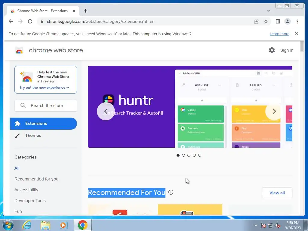Show next carousel slide with right arrow

[x=274, y=111]
